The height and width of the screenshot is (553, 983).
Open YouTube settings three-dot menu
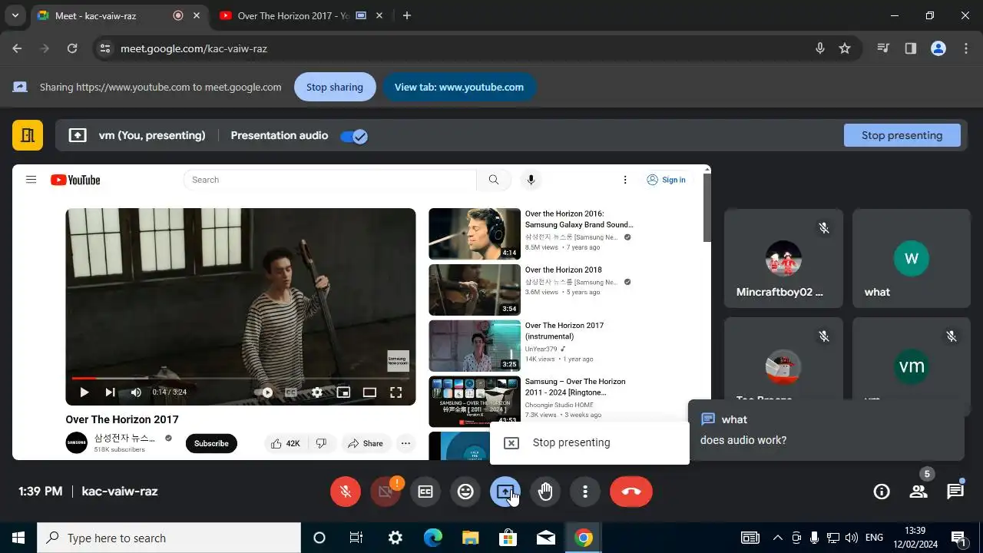[625, 180]
